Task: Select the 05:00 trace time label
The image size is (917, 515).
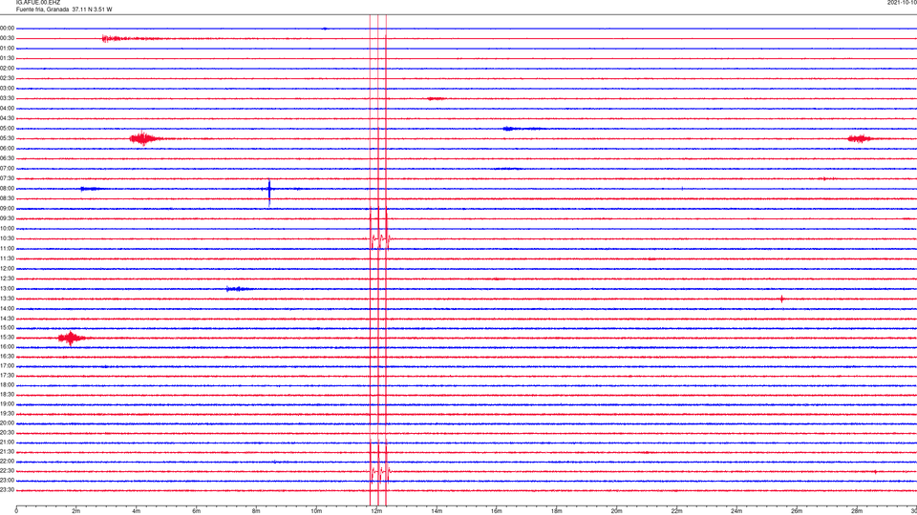Action: point(8,129)
